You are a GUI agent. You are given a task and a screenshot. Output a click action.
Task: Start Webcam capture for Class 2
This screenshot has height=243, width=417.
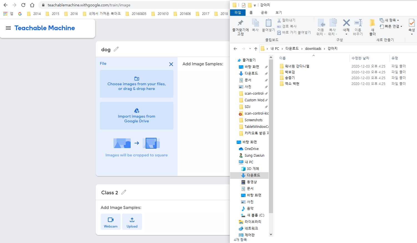pos(111,222)
